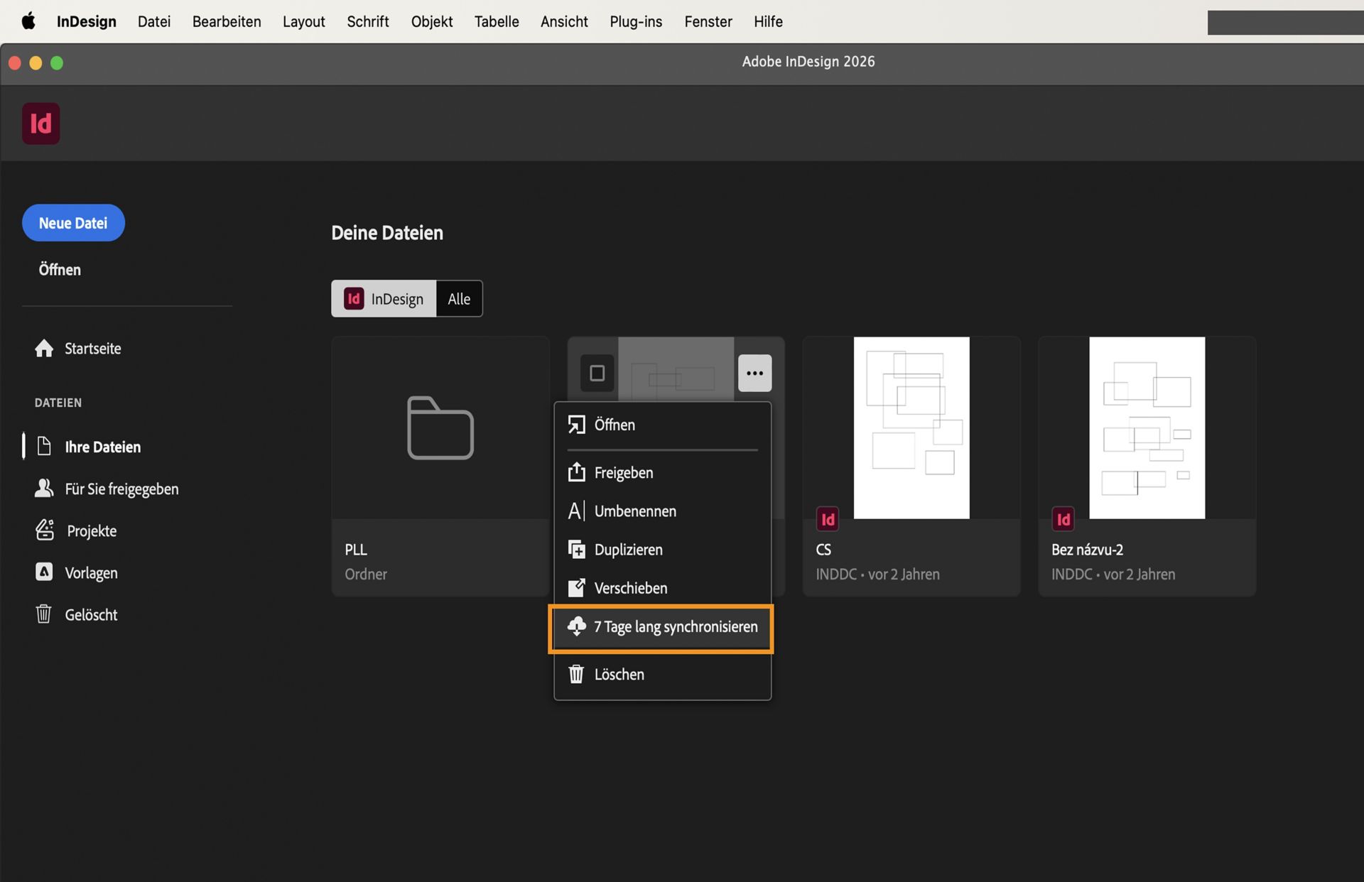Select the Ihre Dateien sidebar icon
Screen dimensions: 1364x882
click(x=45, y=446)
